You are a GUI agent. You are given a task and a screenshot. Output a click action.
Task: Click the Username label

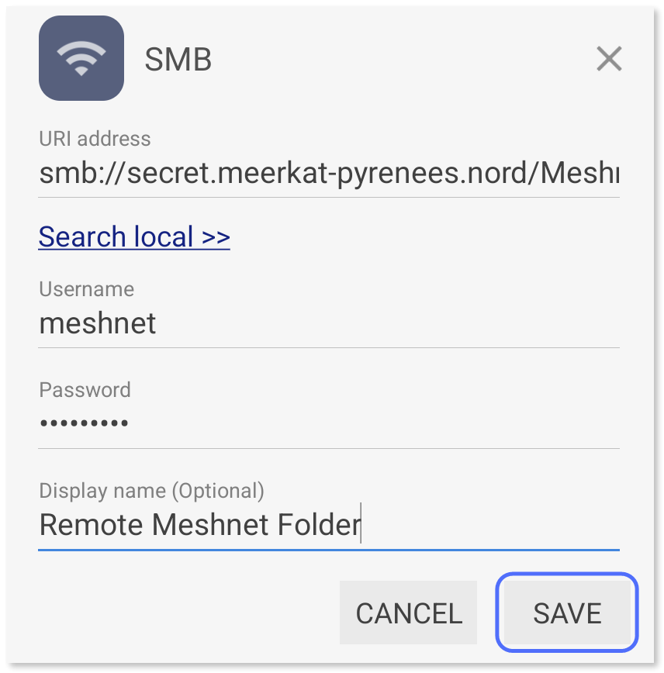86,289
